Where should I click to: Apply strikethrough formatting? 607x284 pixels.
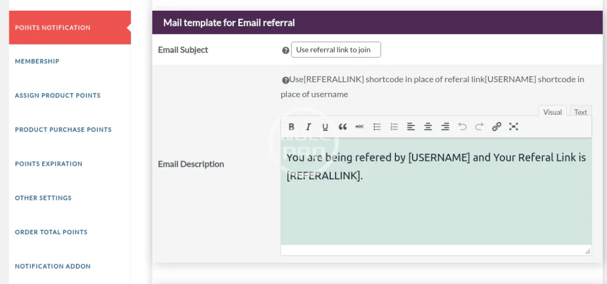pos(360,127)
